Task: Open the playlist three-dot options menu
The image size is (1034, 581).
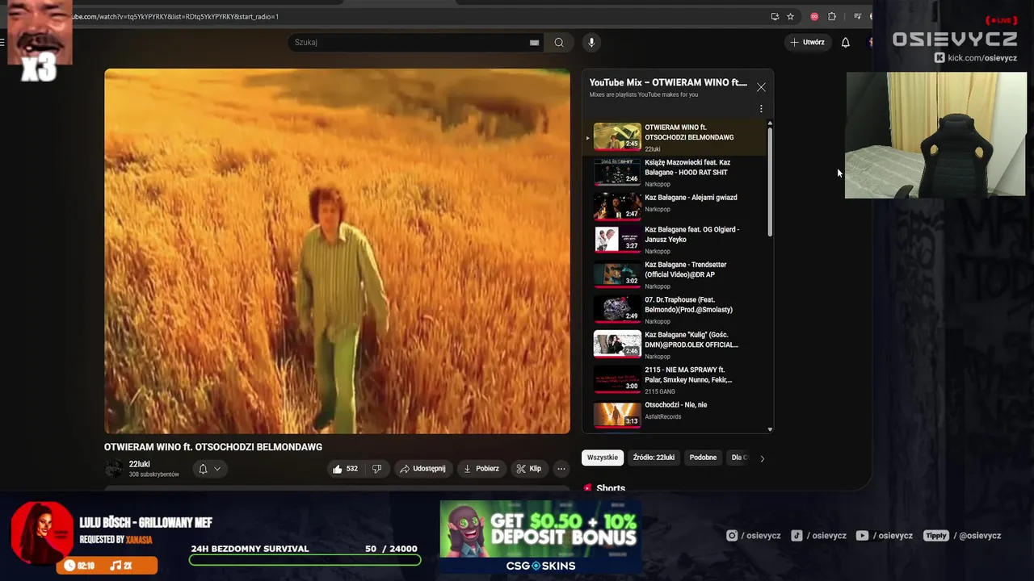Action: point(760,108)
